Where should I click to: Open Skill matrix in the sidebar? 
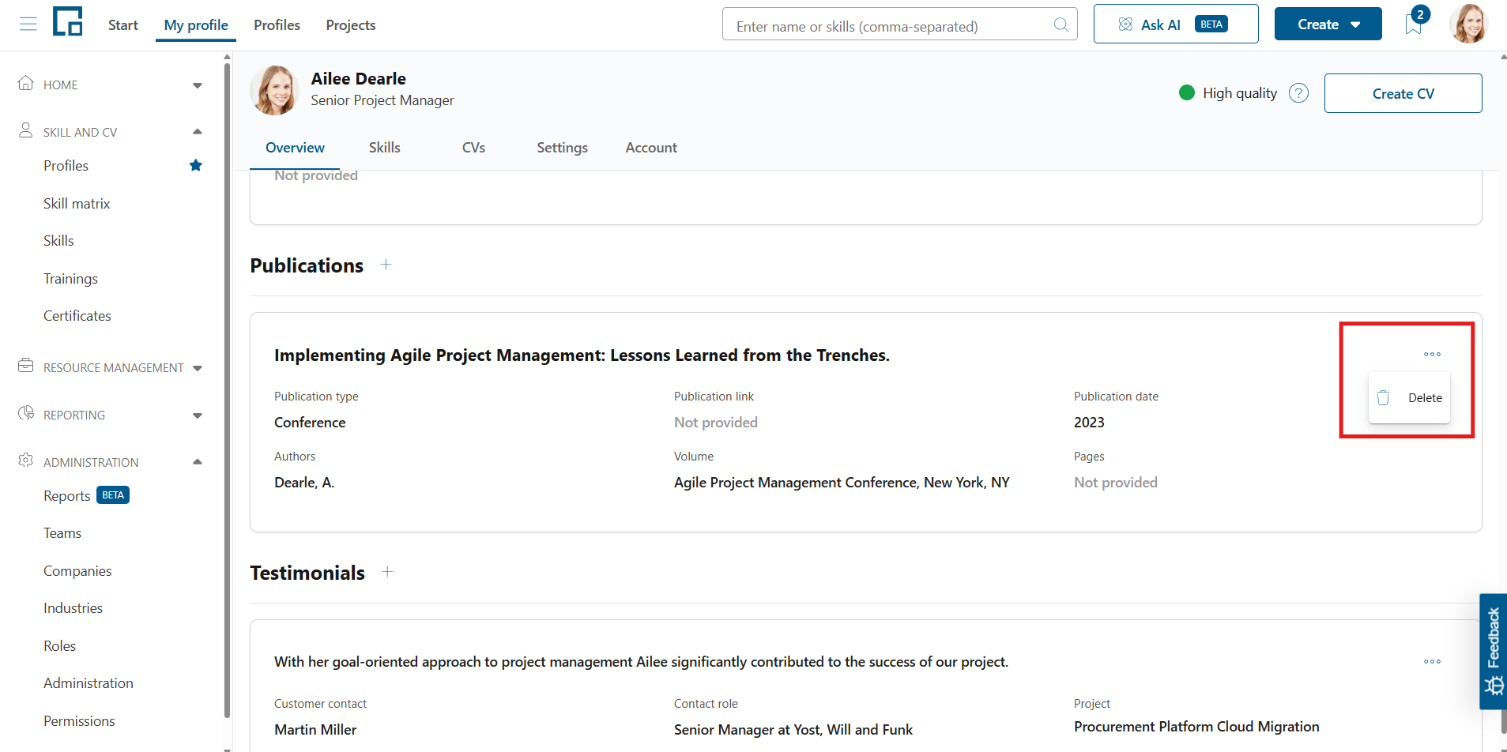coord(77,204)
